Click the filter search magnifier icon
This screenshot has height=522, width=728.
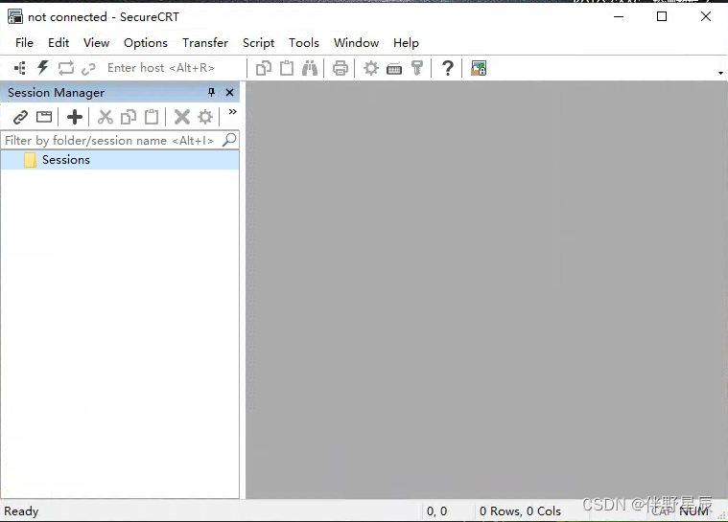click(229, 140)
